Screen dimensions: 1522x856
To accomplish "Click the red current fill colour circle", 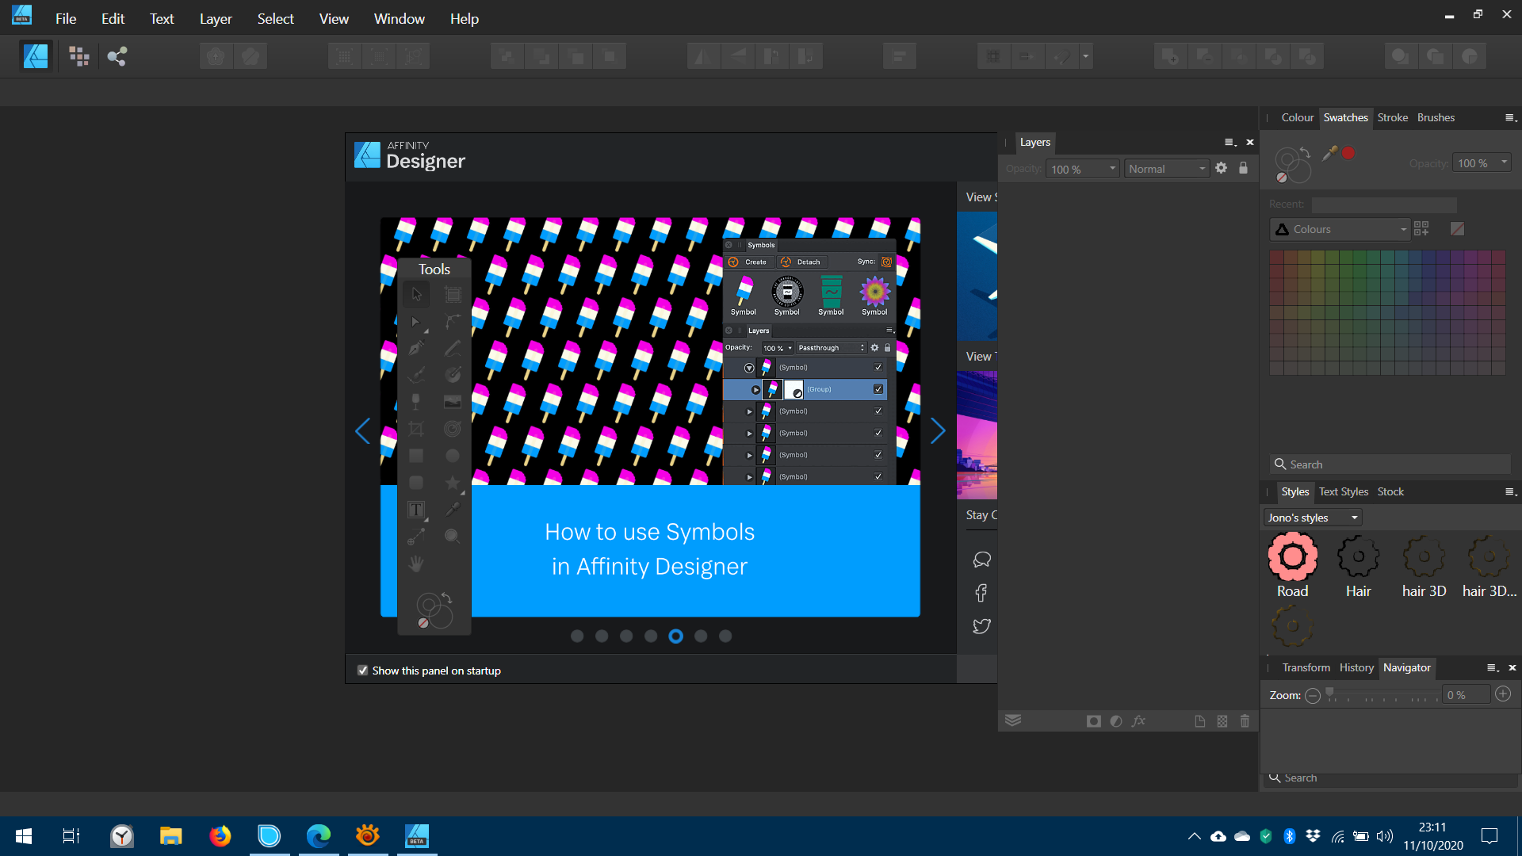I will (x=1348, y=153).
